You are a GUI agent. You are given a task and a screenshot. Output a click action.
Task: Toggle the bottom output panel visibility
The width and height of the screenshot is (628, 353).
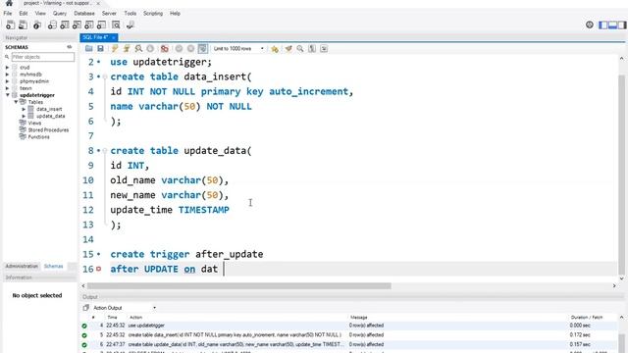coord(612,25)
